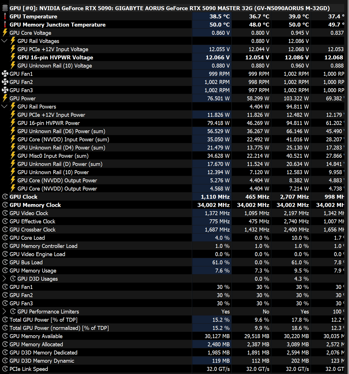The image size is (349, 374).
Task: Click the 1,110 MHz GPU Clock value
Action: coord(215,197)
